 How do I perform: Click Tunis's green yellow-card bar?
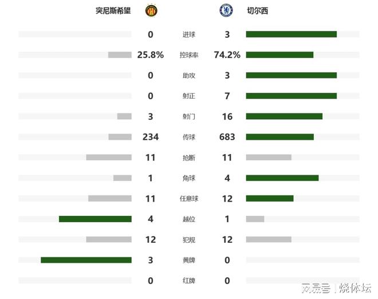point(86,260)
